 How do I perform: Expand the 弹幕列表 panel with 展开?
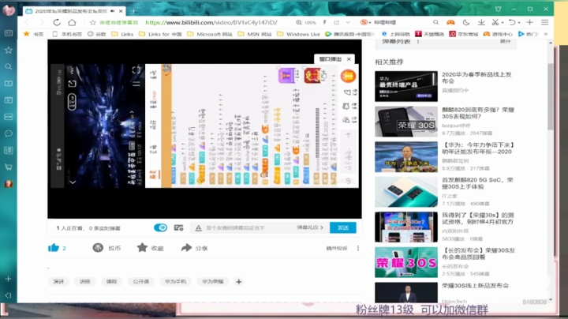tap(505, 42)
